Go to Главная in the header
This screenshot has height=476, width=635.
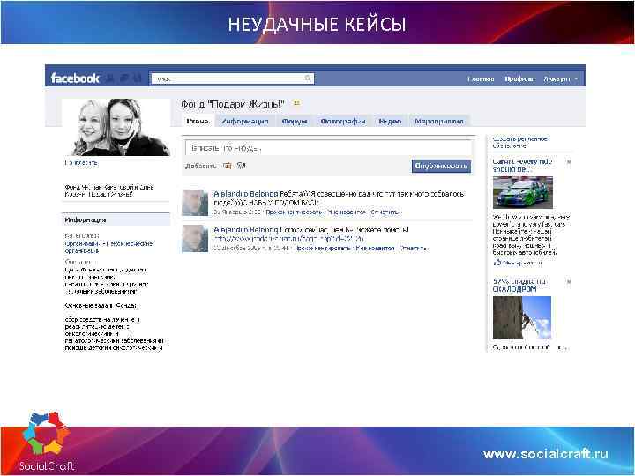[x=481, y=78]
